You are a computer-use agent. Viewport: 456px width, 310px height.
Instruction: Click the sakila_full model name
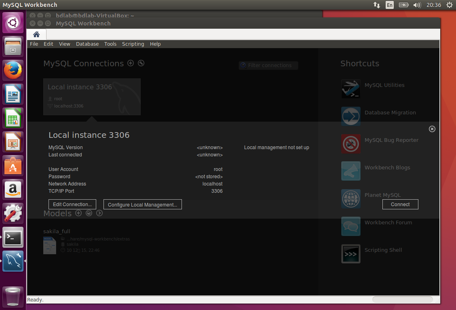(57, 232)
